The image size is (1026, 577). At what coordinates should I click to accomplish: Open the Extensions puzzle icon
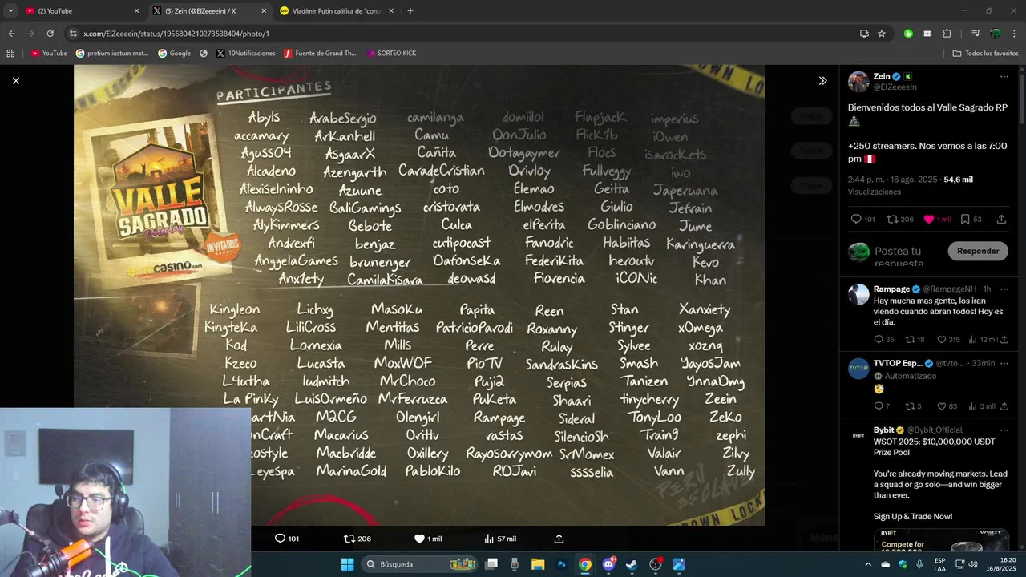pos(947,34)
